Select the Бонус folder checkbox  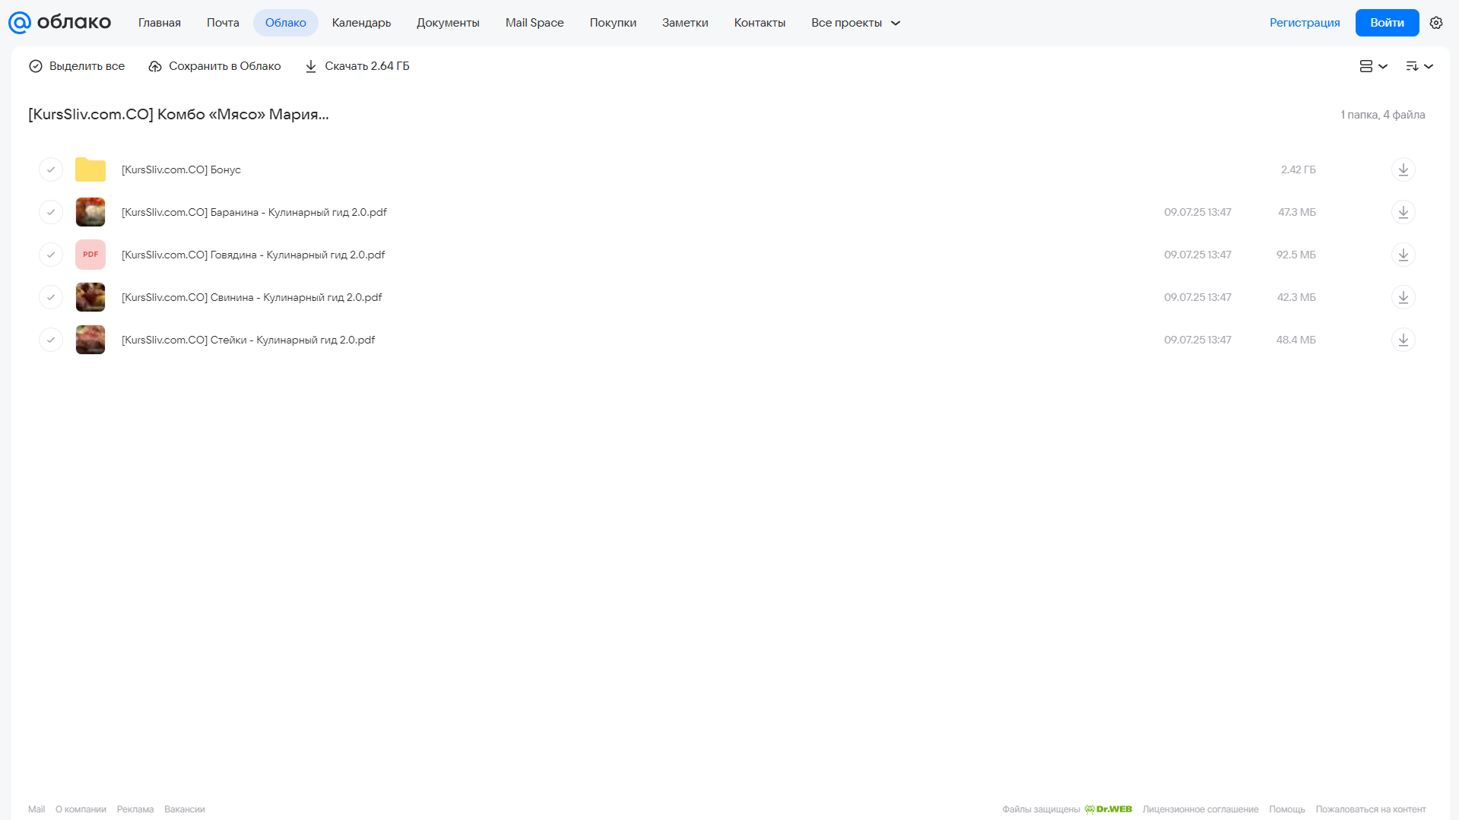point(51,169)
